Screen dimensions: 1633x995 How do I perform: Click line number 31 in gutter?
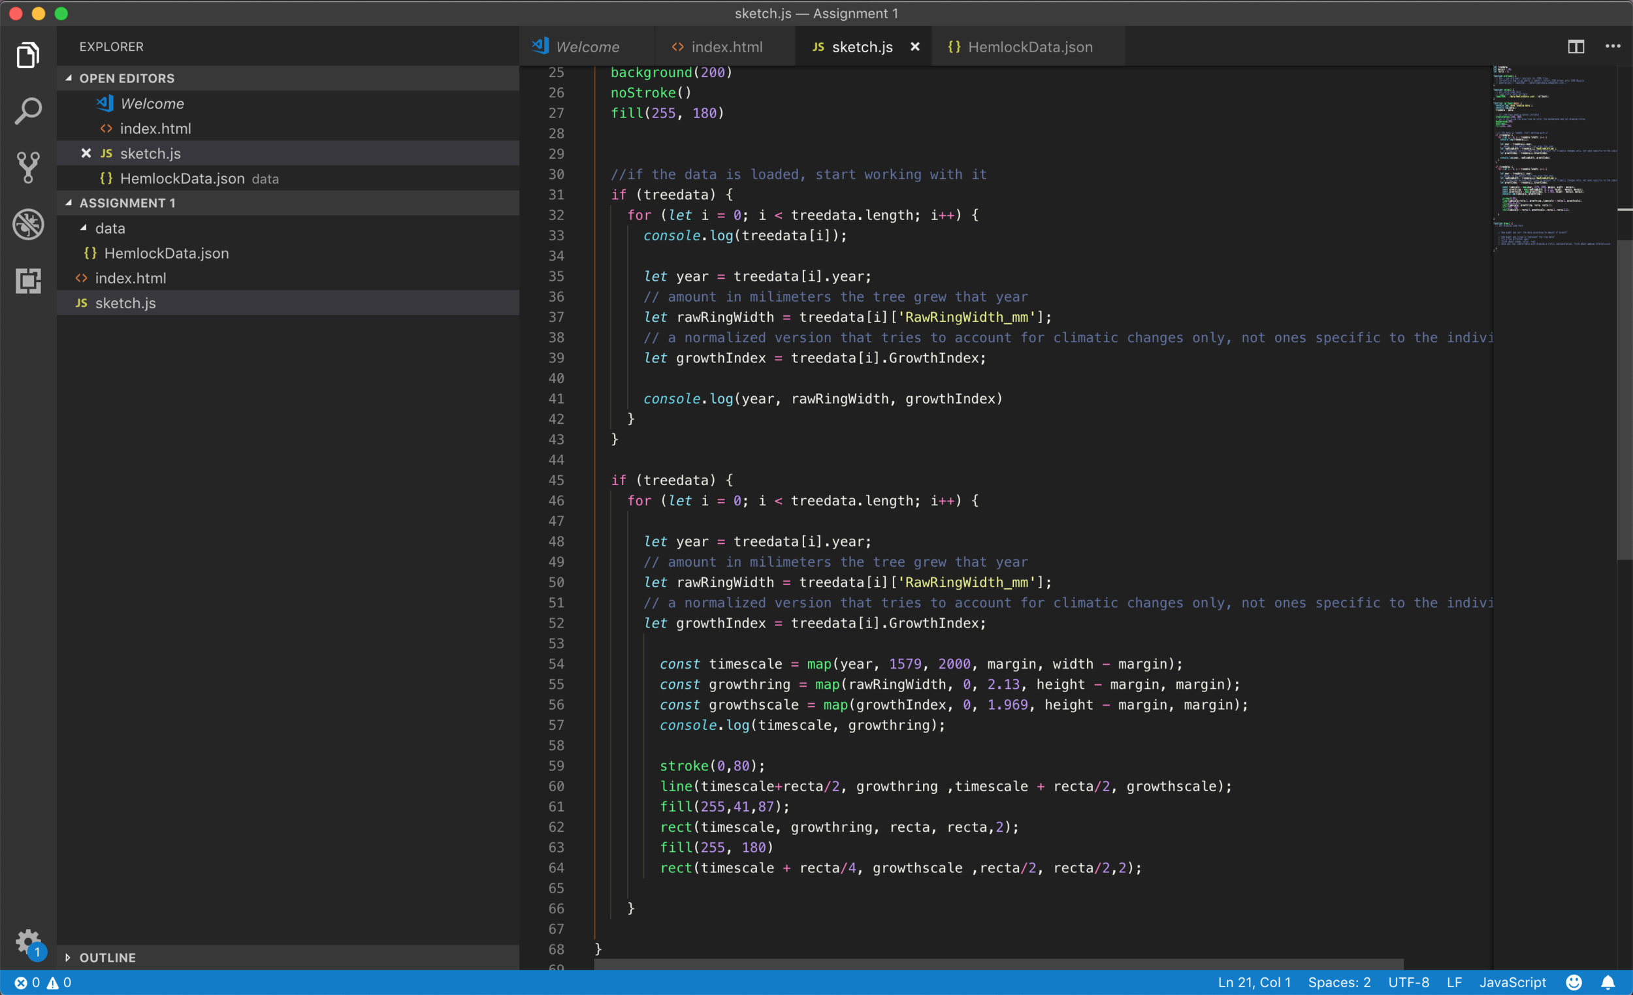pos(556,195)
